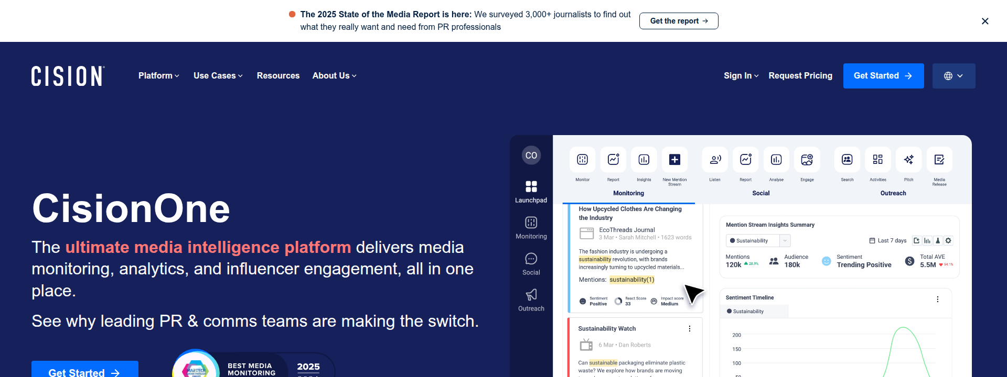Click the Sentiment Positive indicator on article
The height and width of the screenshot is (377, 1007).
(x=593, y=301)
